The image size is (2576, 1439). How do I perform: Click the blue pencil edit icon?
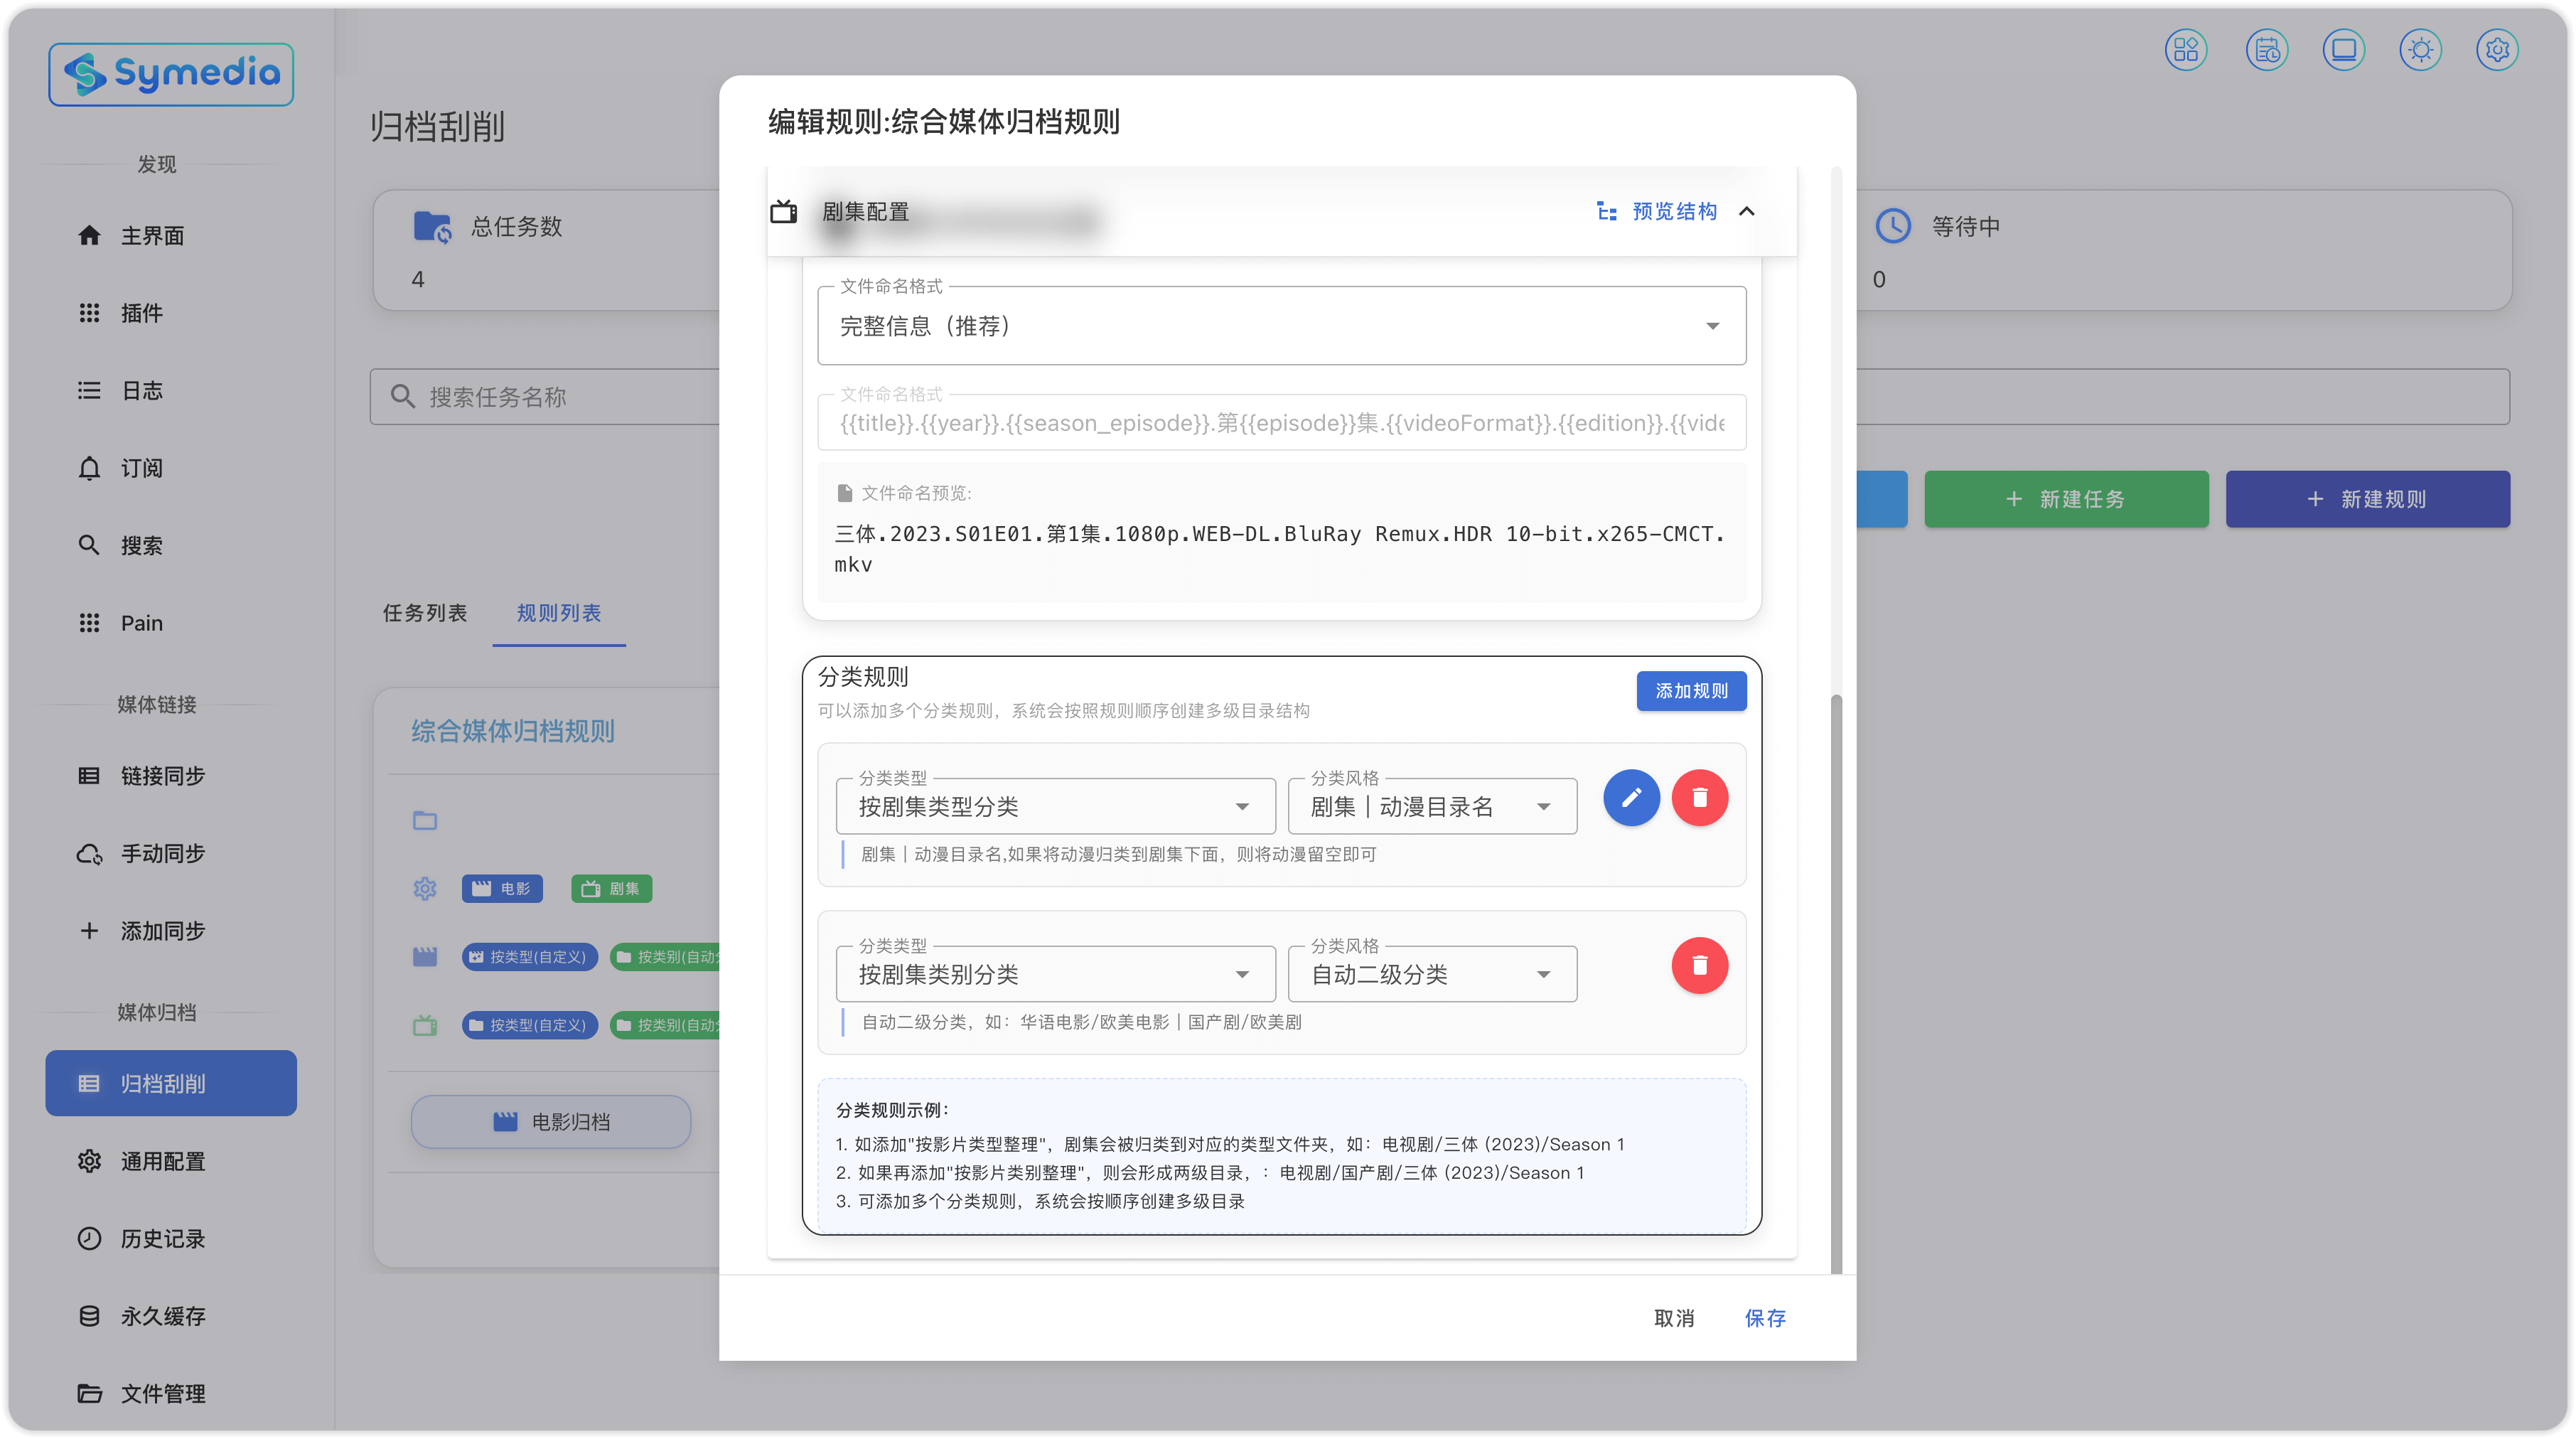point(1631,798)
